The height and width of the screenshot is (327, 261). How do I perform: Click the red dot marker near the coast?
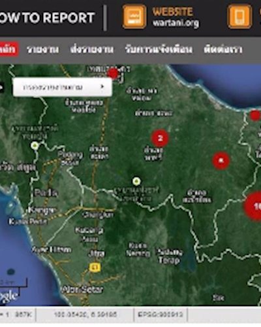tap(254, 115)
